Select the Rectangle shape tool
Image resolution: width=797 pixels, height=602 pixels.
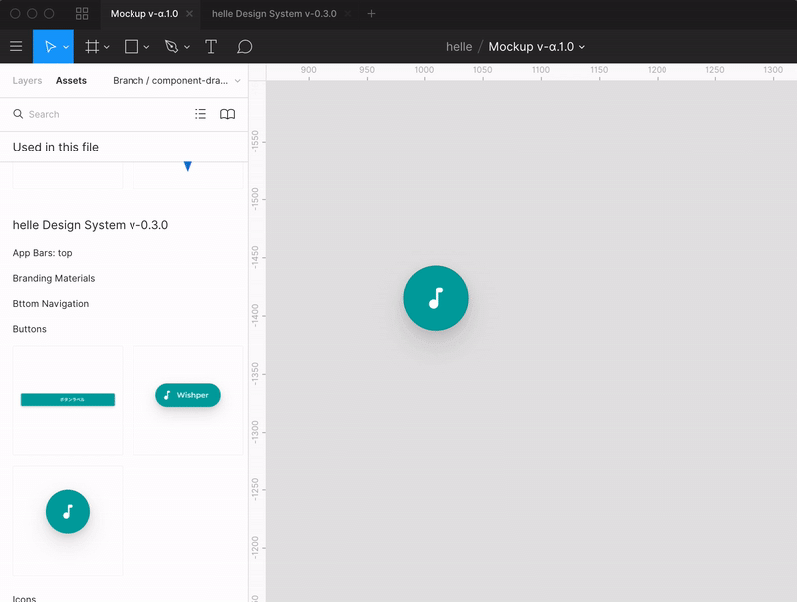coord(132,46)
